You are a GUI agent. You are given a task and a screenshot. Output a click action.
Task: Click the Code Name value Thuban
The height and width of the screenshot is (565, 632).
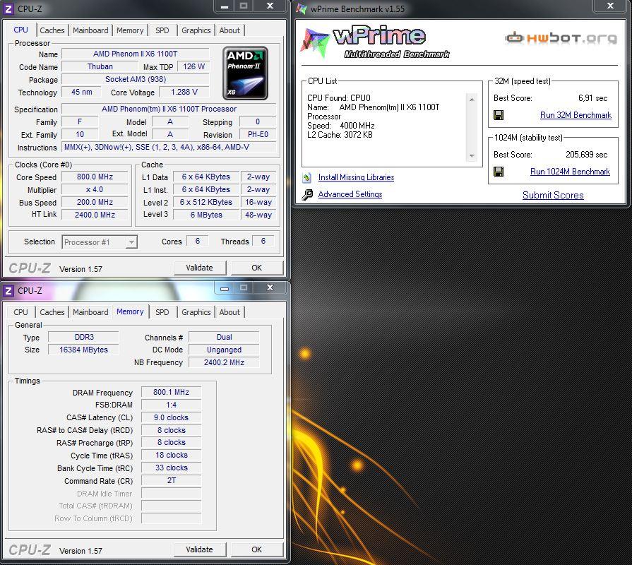click(100, 66)
